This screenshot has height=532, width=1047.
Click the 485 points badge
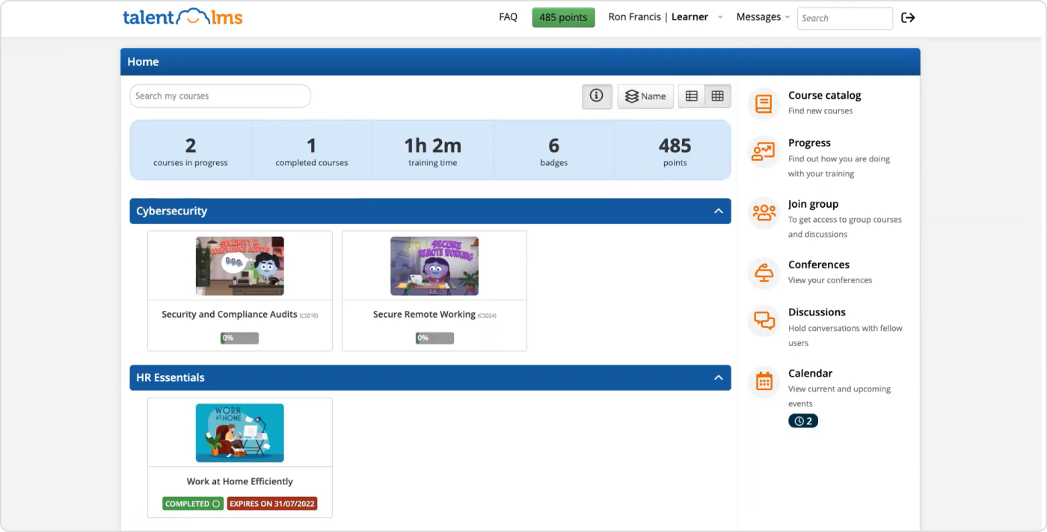[563, 16]
